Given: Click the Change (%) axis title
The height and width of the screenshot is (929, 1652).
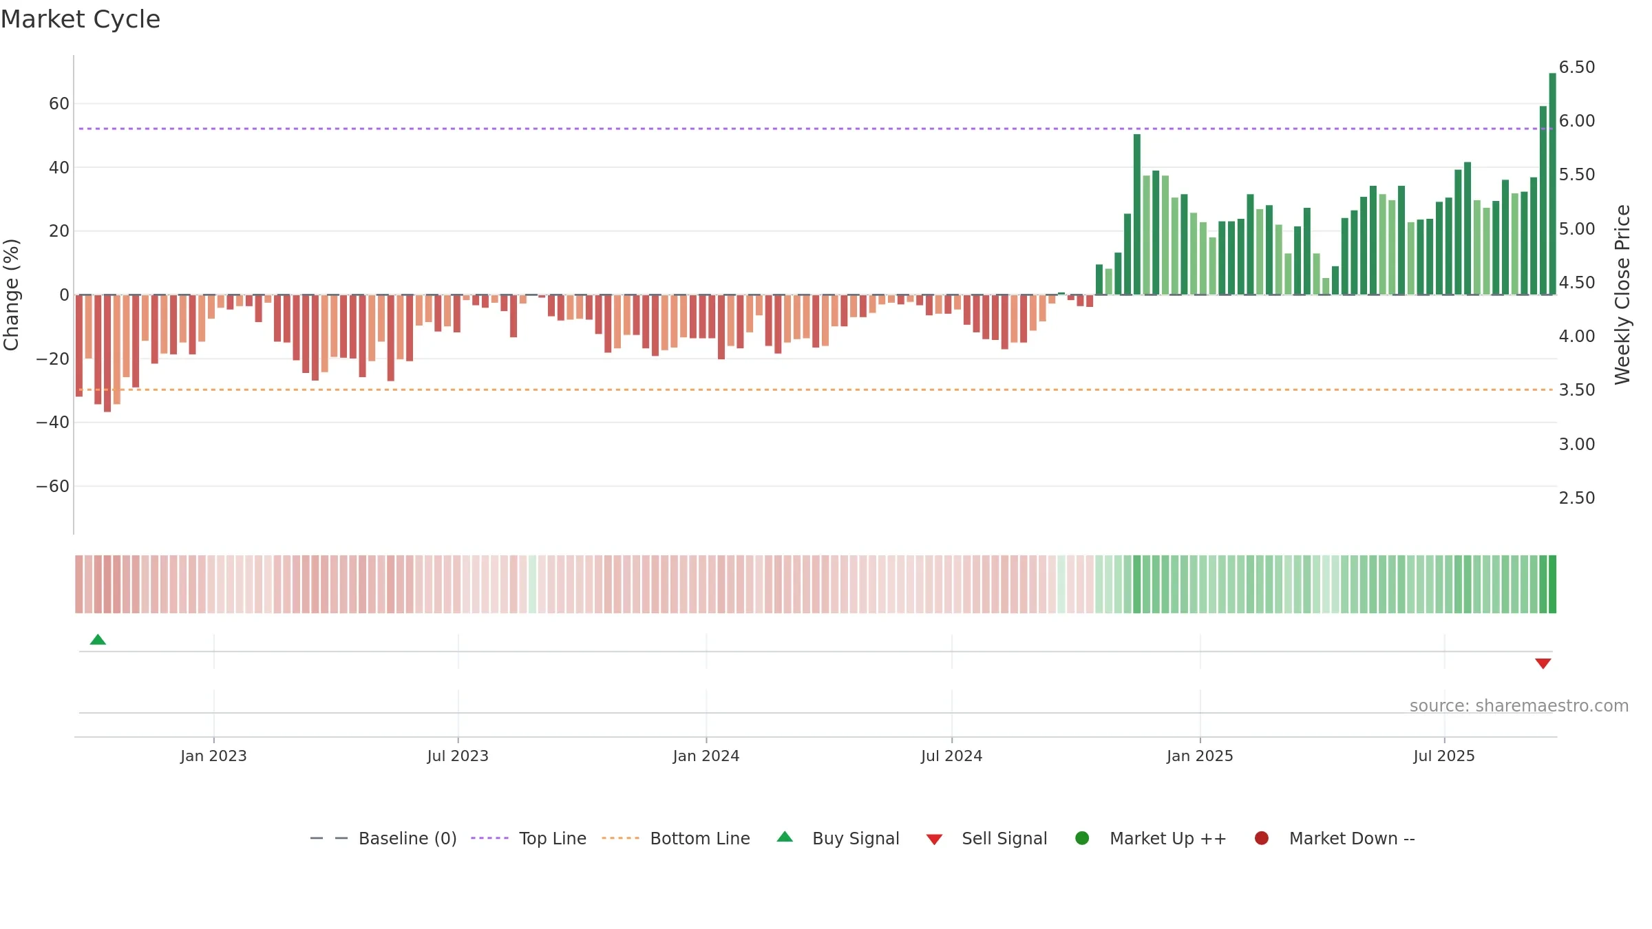Looking at the screenshot, I should pos(11,295).
